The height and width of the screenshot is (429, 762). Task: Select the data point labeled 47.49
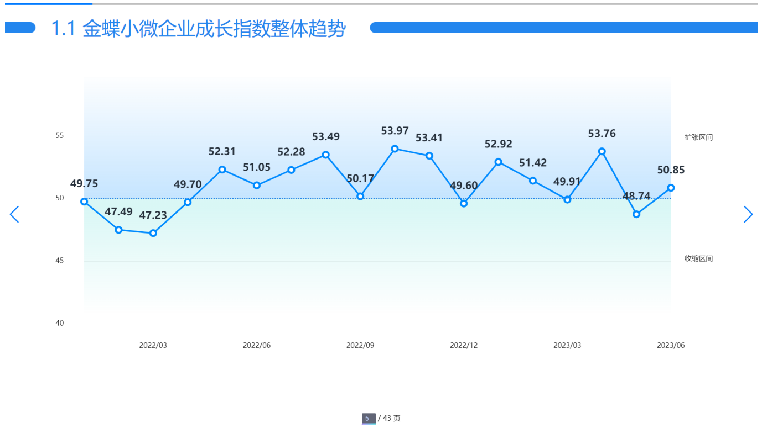tap(118, 230)
